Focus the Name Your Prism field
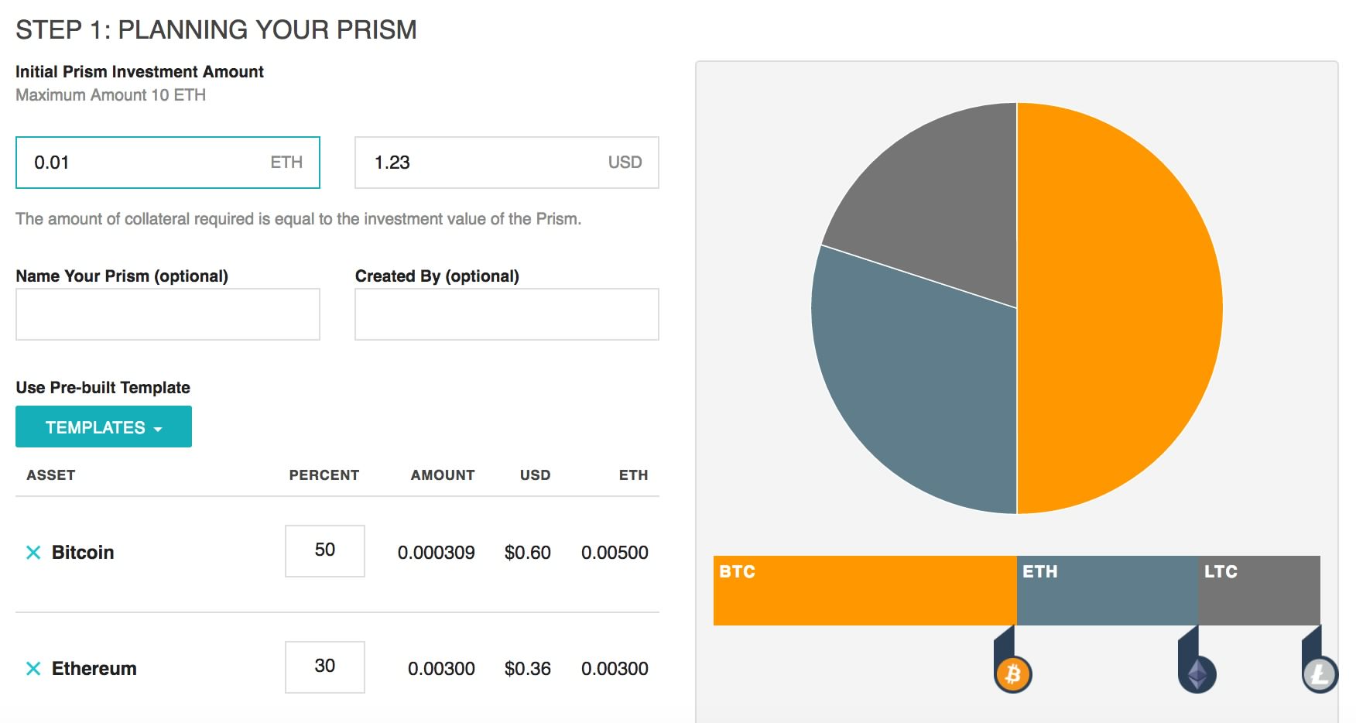 click(x=167, y=314)
